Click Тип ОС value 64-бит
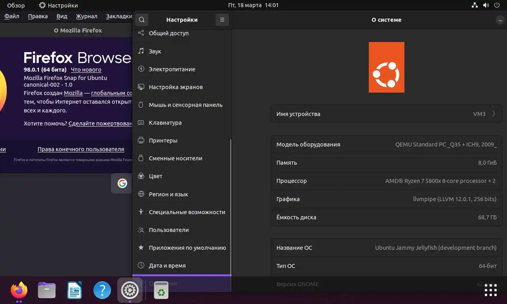Image resolution: width=507 pixels, height=304 pixels. point(488,266)
